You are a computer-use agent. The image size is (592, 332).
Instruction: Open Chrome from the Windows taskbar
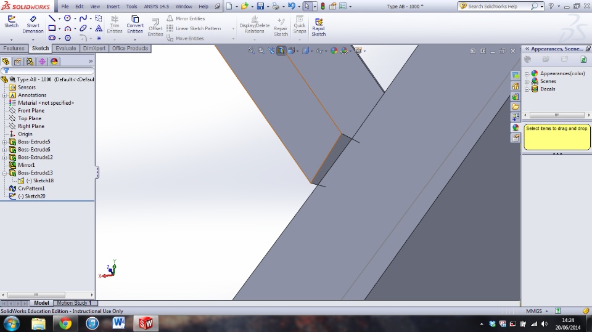pos(65,323)
